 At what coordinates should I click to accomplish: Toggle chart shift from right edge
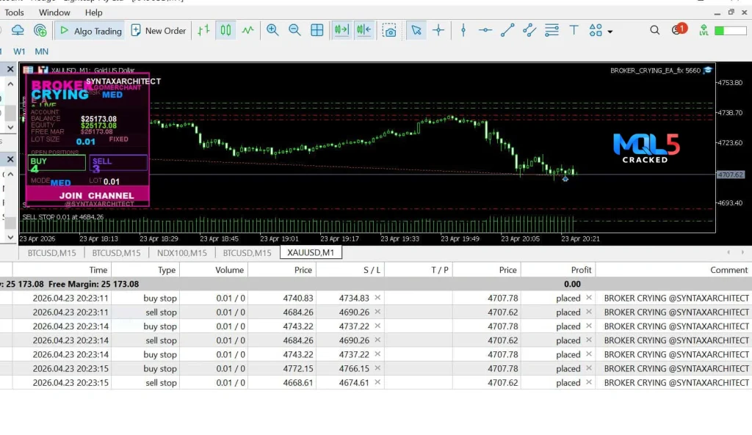364,31
